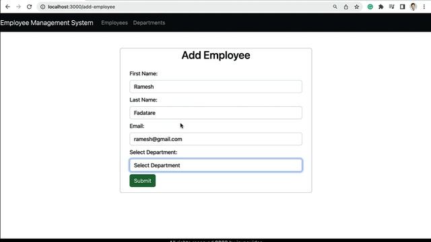The width and height of the screenshot is (431, 242).
Task: Navigate to Departments in navbar
Action: (x=149, y=23)
